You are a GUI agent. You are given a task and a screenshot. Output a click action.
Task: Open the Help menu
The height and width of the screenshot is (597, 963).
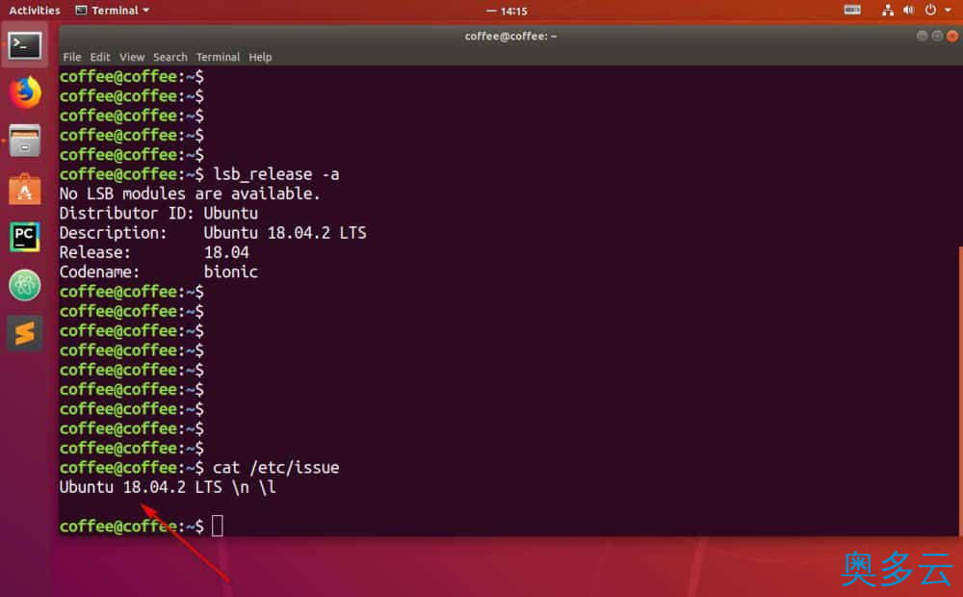tap(260, 57)
